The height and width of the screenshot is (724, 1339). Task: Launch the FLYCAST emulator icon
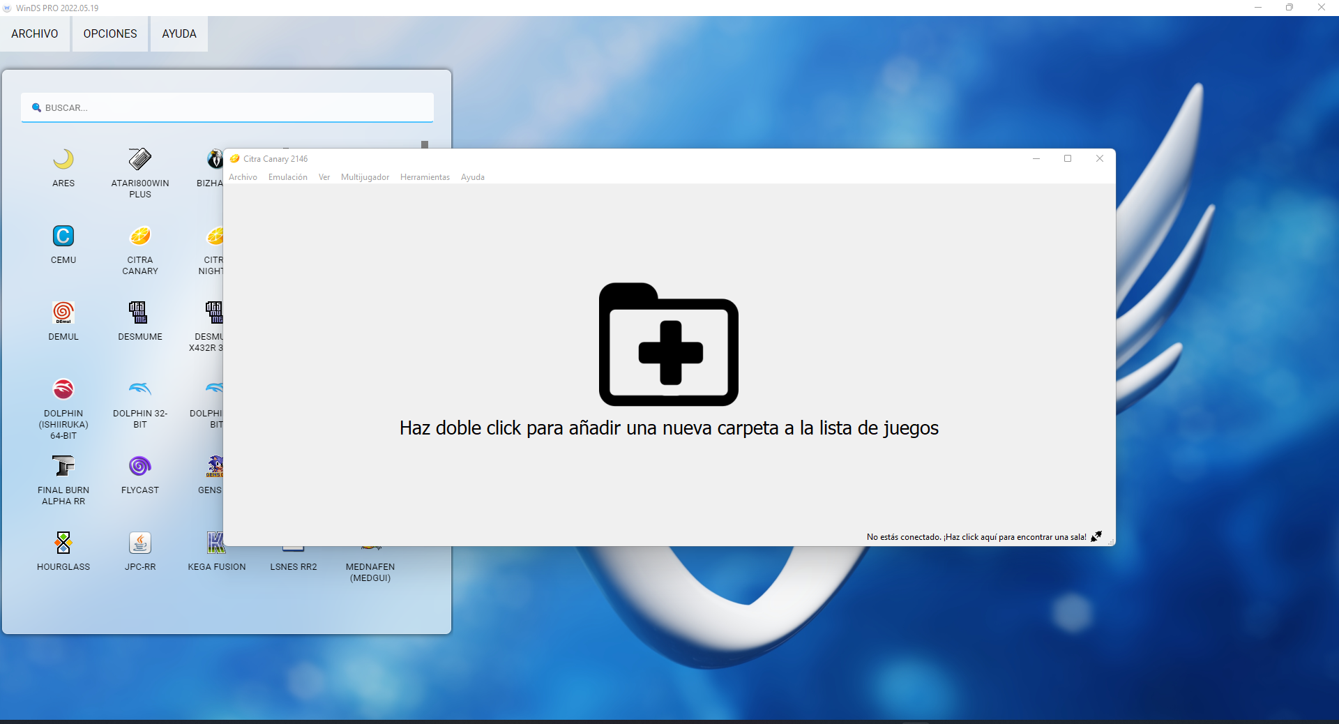pyautogui.click(x=140, y=466)
